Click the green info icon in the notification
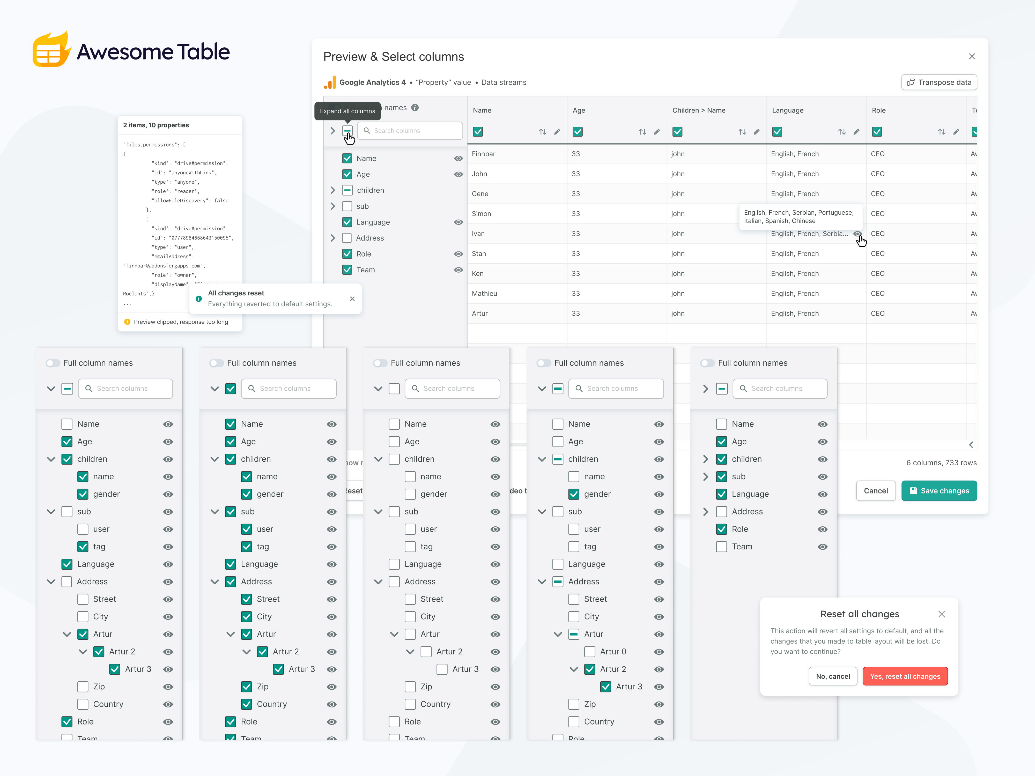 (198, 299)
